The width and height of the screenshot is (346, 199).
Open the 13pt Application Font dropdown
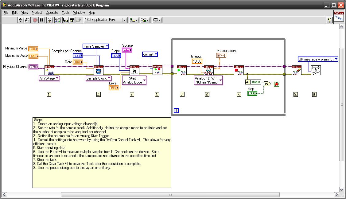105,20
